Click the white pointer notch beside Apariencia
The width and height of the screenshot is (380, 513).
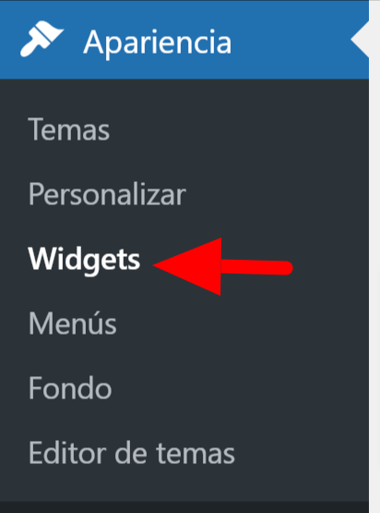coord(360,40)
